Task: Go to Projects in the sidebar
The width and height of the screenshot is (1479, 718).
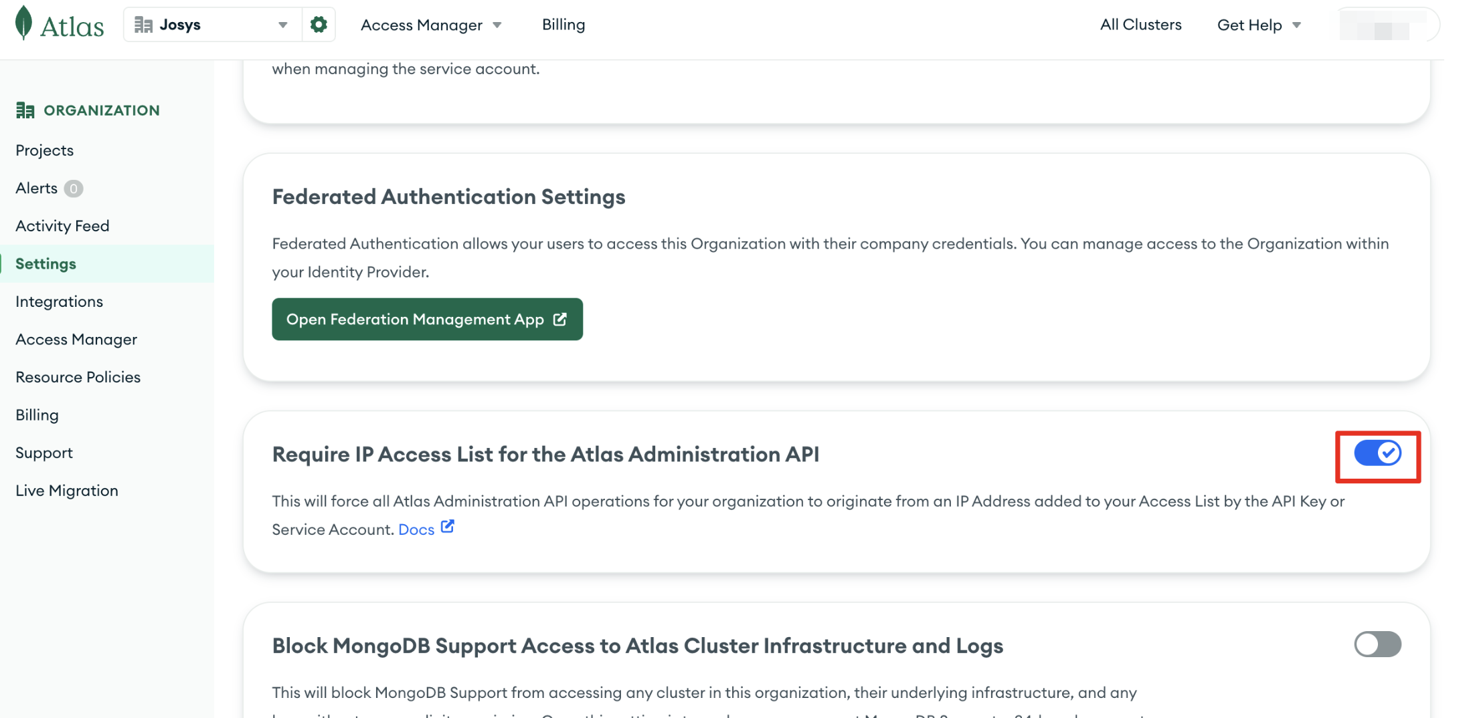Action: coord(45,150)
